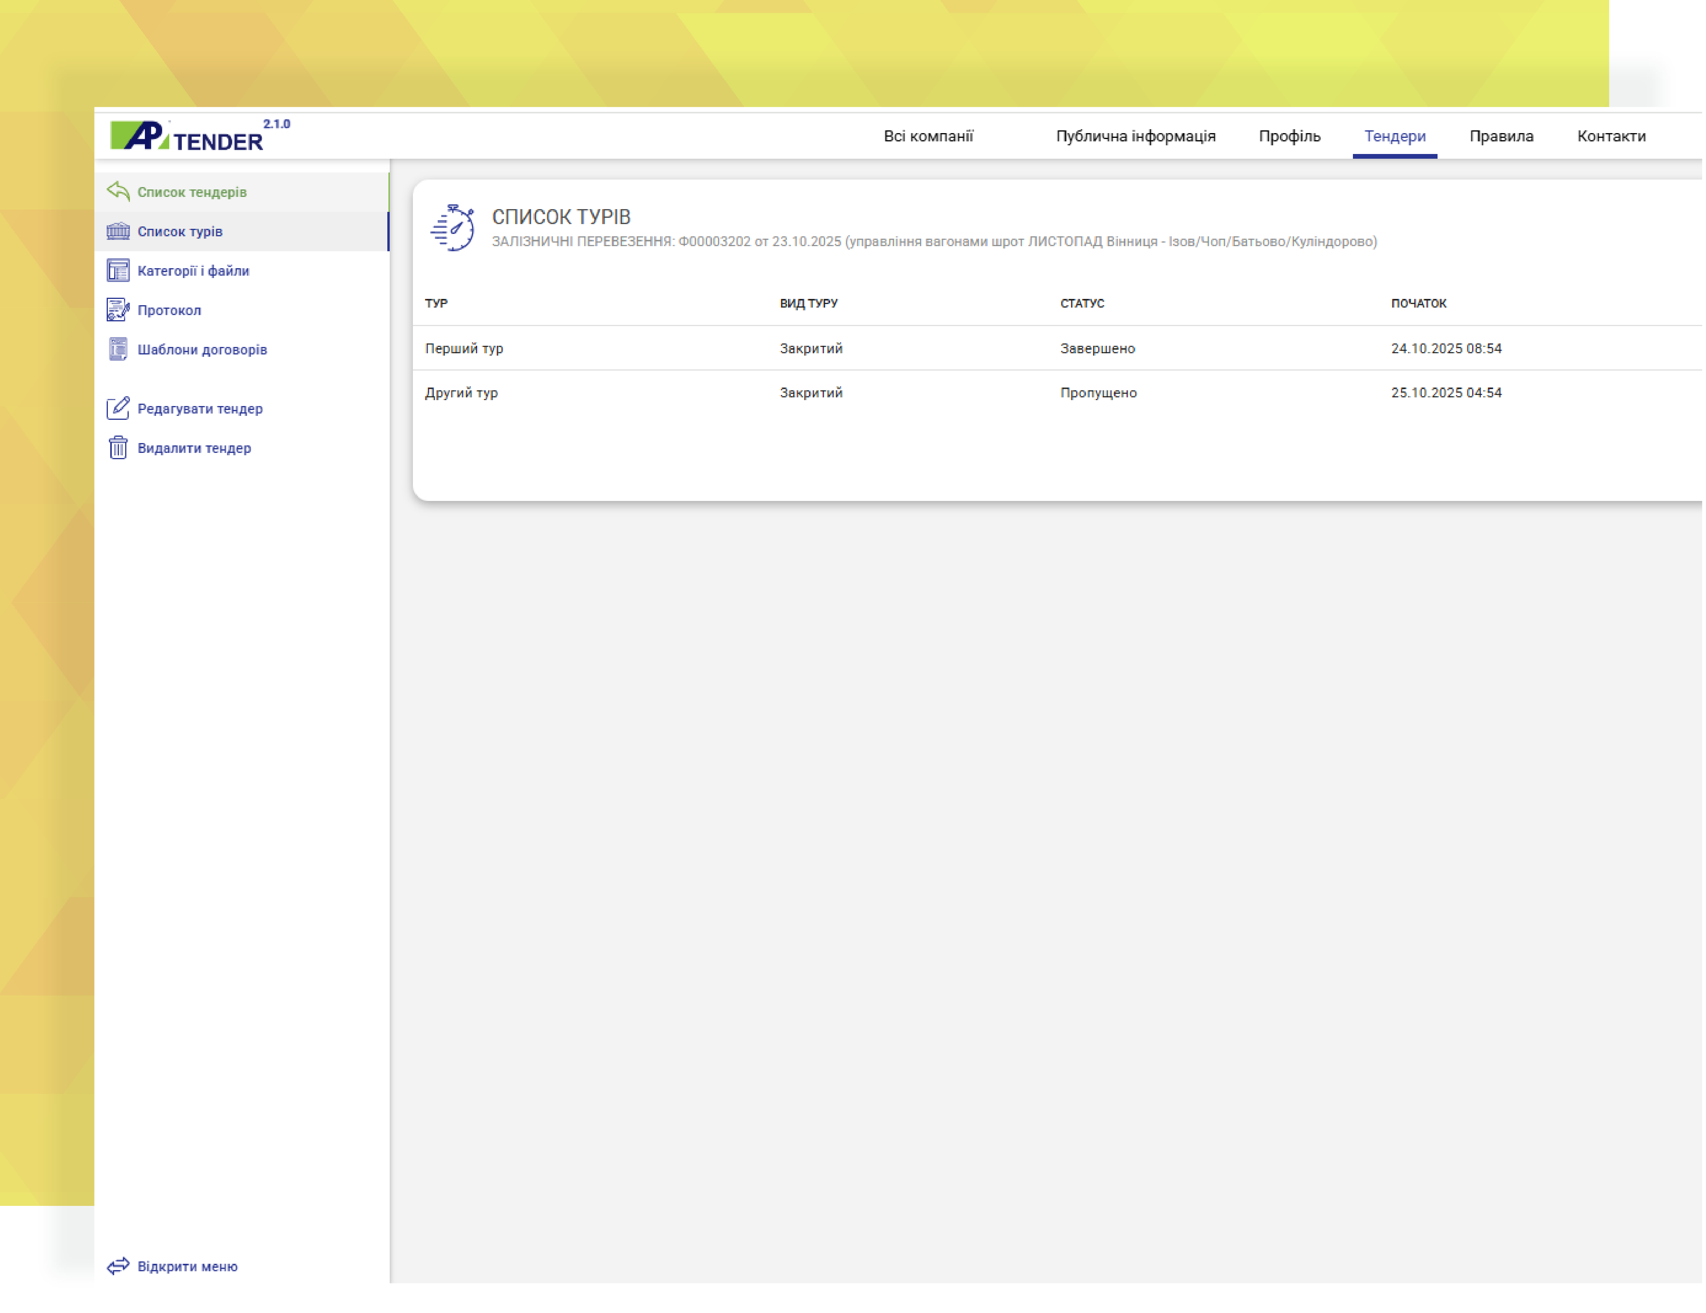Viewport: 1706px width, 1313px height.
Task: Click the Категорії і файли icon
Action: 118,271
